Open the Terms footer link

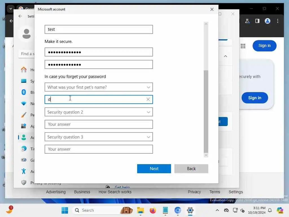[x=214, y=192]
